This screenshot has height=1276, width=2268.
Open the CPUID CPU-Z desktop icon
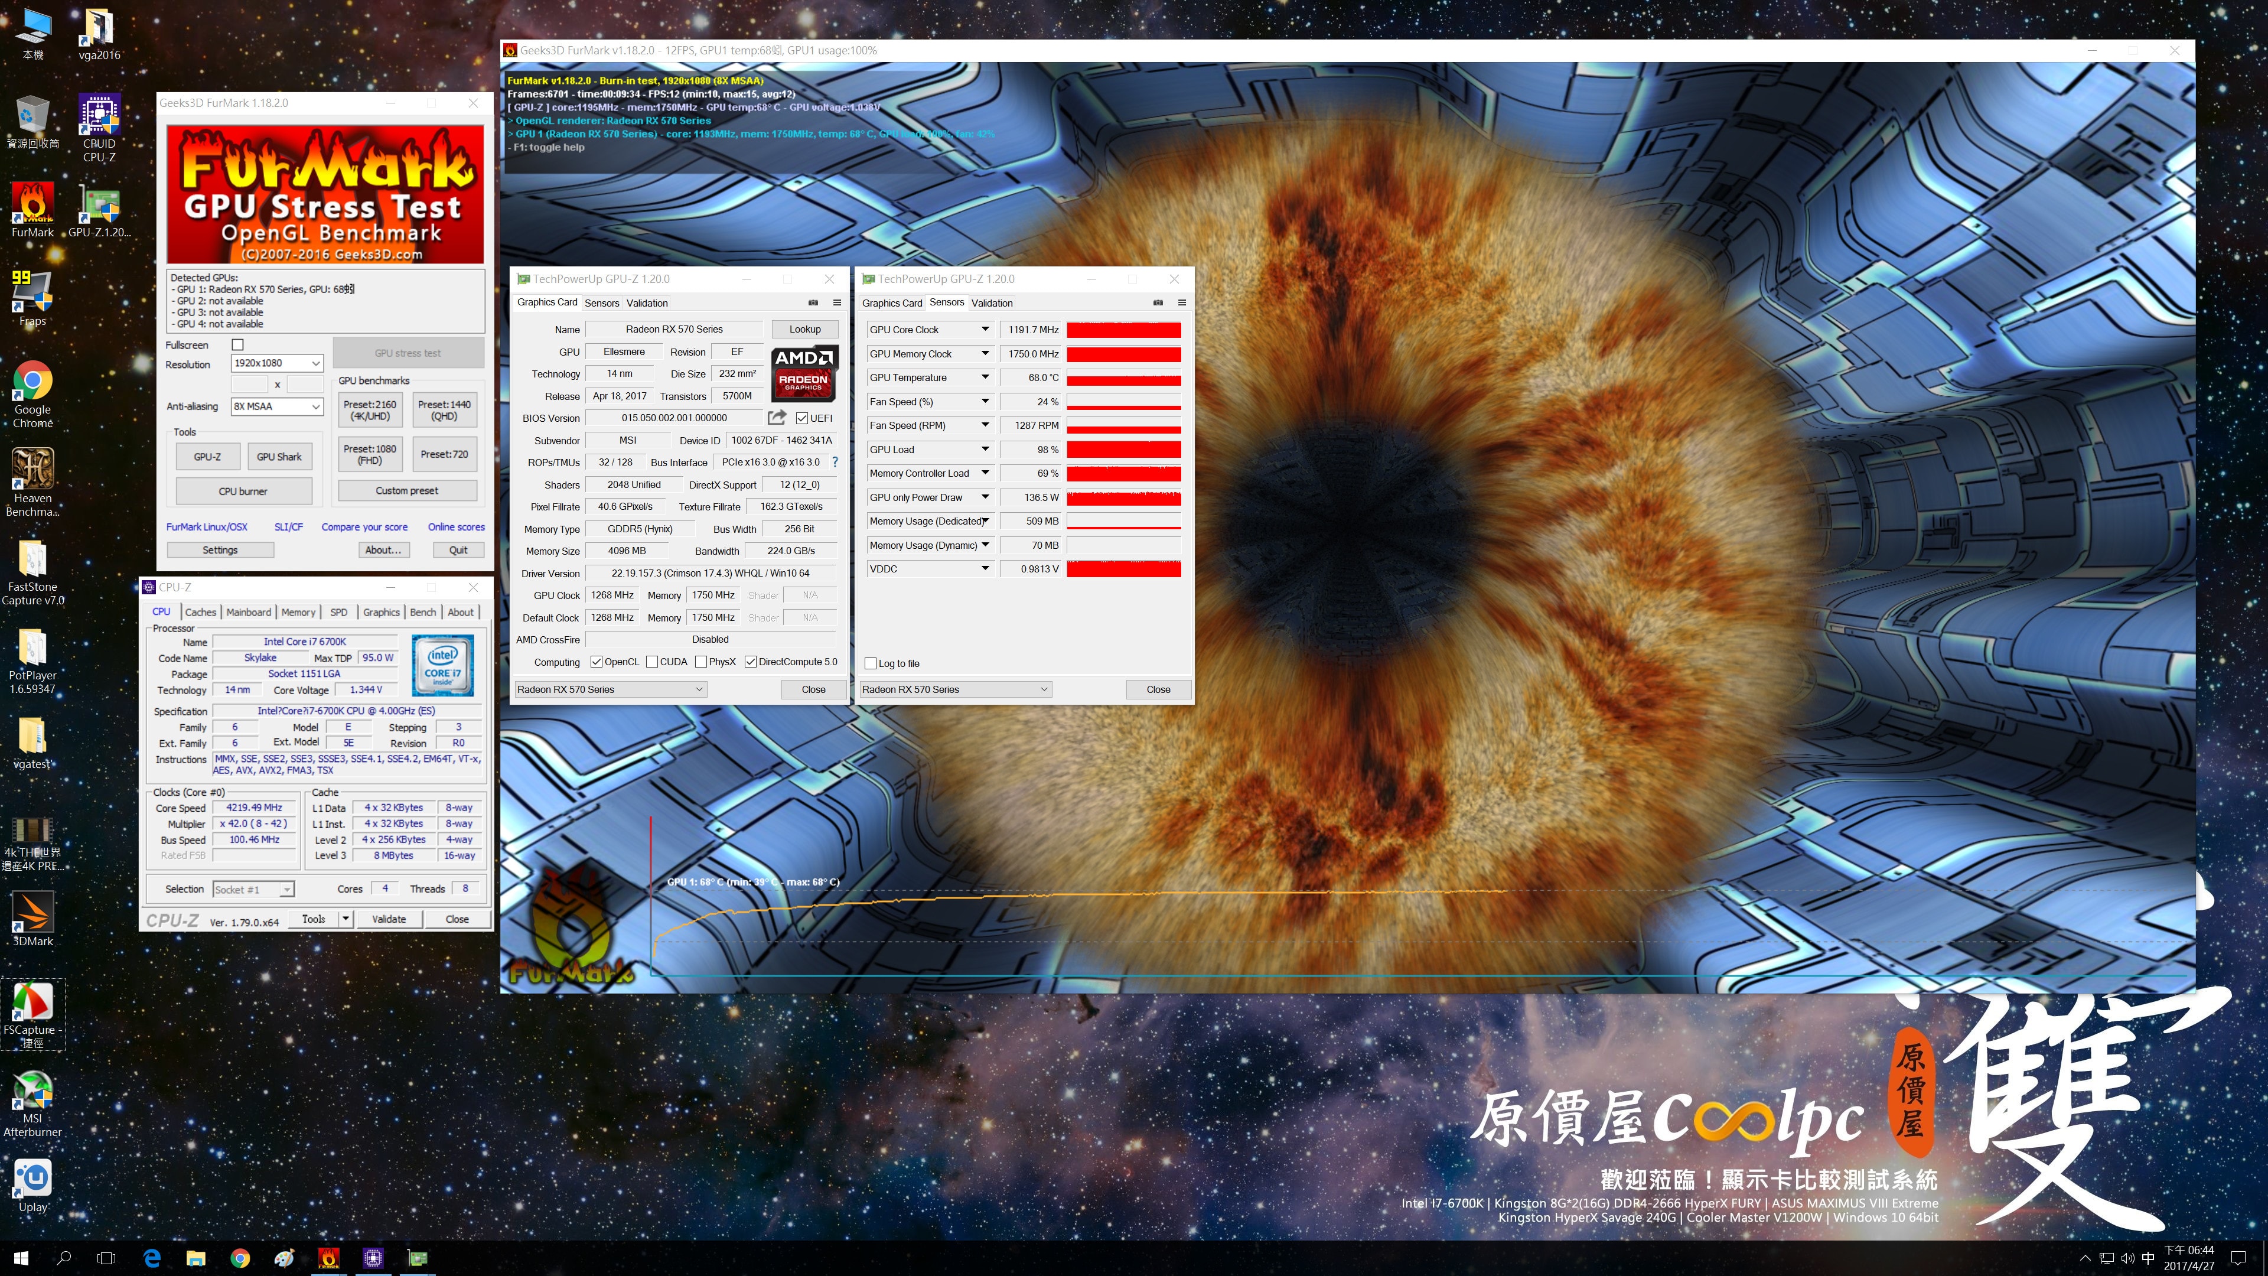pos(99,128)
